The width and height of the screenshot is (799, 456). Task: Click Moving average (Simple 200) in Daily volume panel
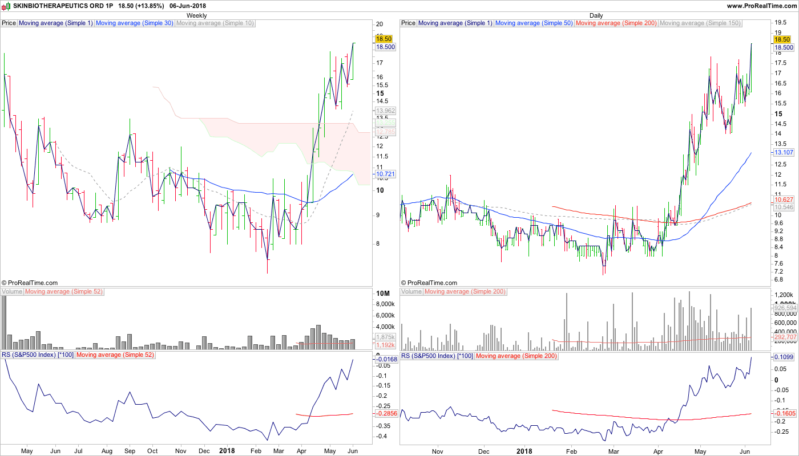(465, 292)
